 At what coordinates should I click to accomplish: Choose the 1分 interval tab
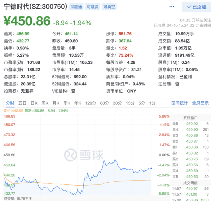[152, 103]
